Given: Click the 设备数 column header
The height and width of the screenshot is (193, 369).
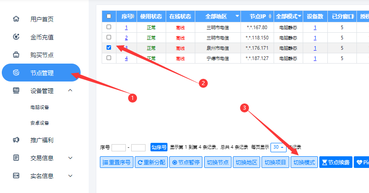Looking at the screenshot, I should coord(315,16).
